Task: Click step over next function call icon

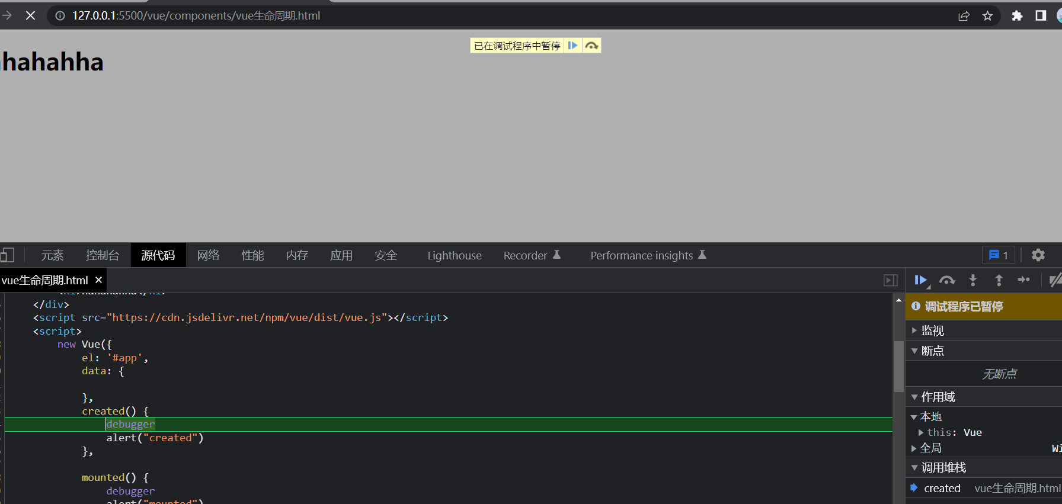Action: 947,280
